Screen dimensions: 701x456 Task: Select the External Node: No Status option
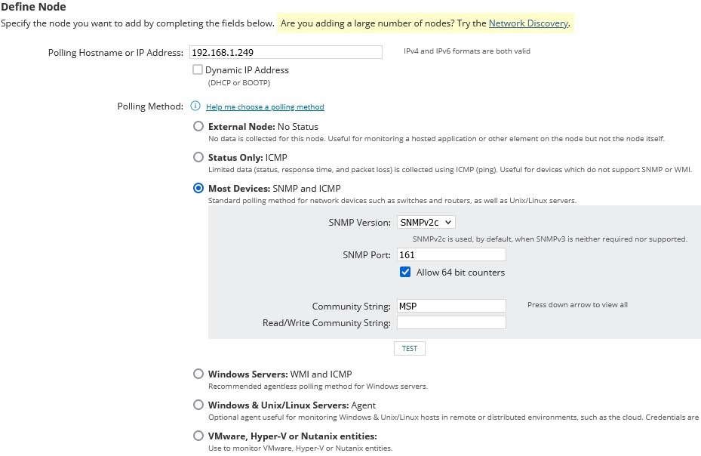[x=198, y=127]
